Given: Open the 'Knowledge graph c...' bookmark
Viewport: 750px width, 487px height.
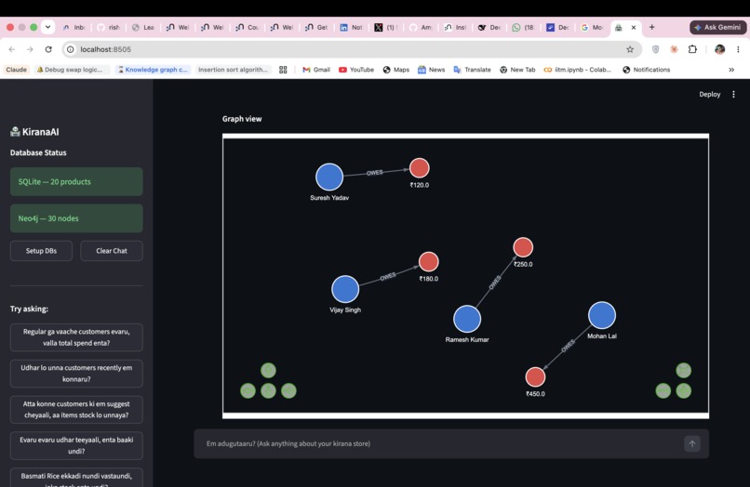Looking at the screenshot, I should tap(153, 70).
